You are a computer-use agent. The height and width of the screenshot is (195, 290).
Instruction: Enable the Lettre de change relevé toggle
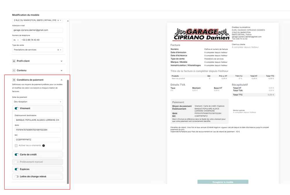17,176
